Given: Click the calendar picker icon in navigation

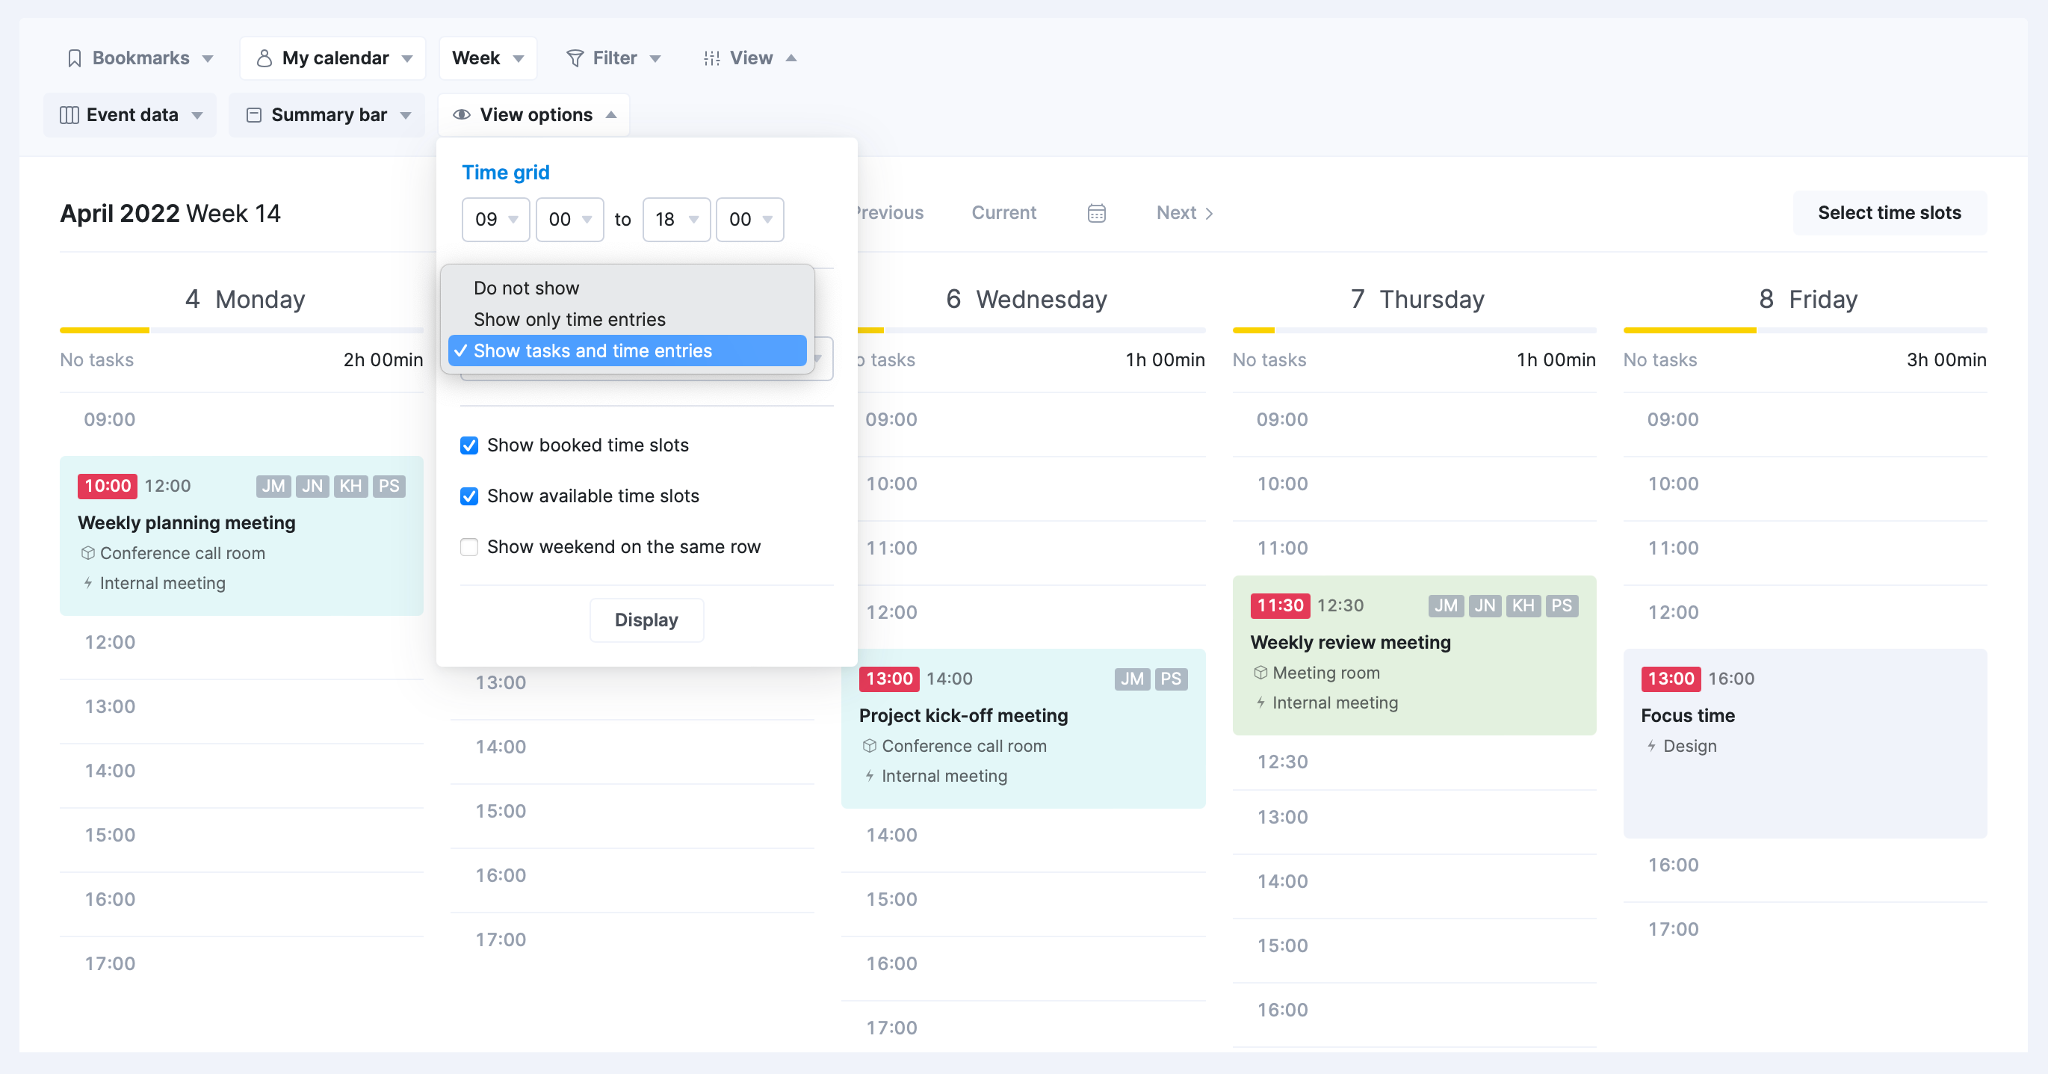Looking at the screenshot, I should (x=1096, y=213).
